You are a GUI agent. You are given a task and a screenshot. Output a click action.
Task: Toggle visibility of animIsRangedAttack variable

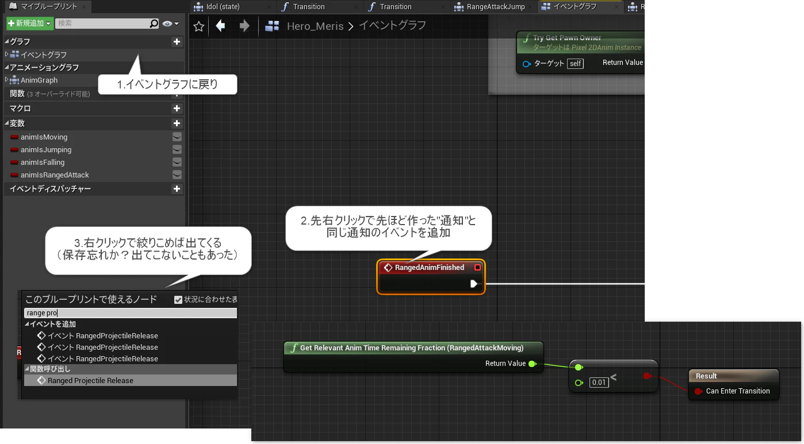point(178,175)
